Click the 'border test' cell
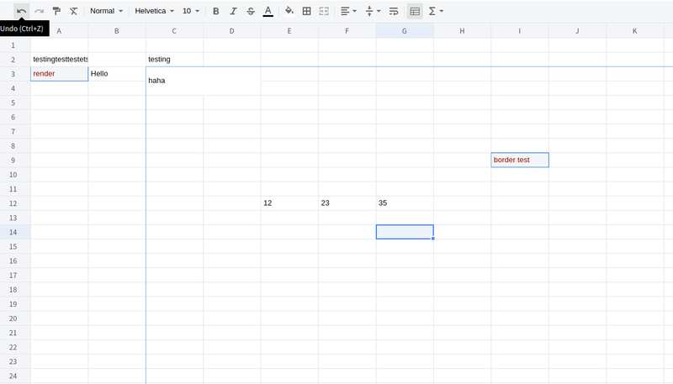 click(x=520, y=160)
